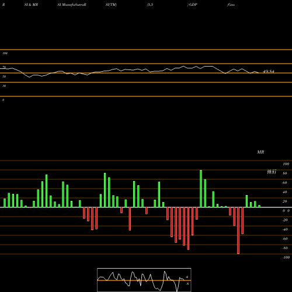Click the -60 label on MR axis

coord(285,239)
